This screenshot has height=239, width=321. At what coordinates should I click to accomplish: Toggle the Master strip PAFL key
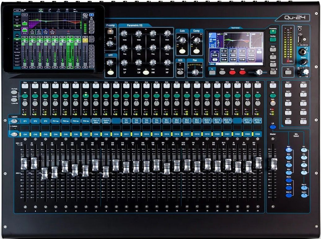(273, 103)
